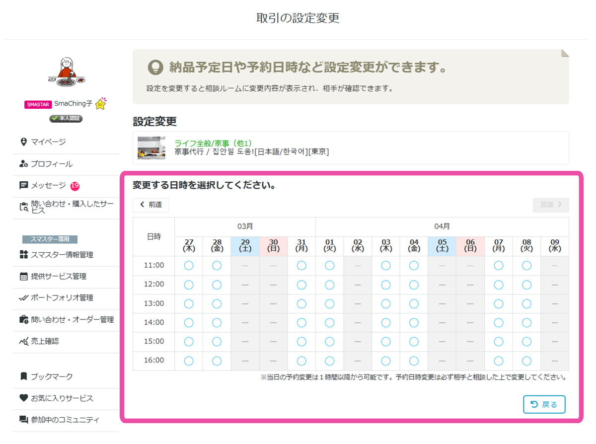This screenshot has width=596, height=444.
Task: Click the double-check portfolio management icon
Action: [x=23, y=298]
